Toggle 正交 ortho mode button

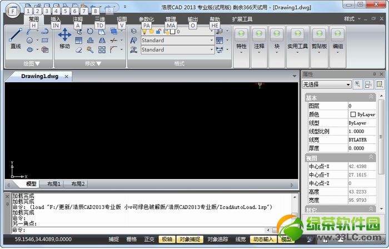(x=149, y=240)
